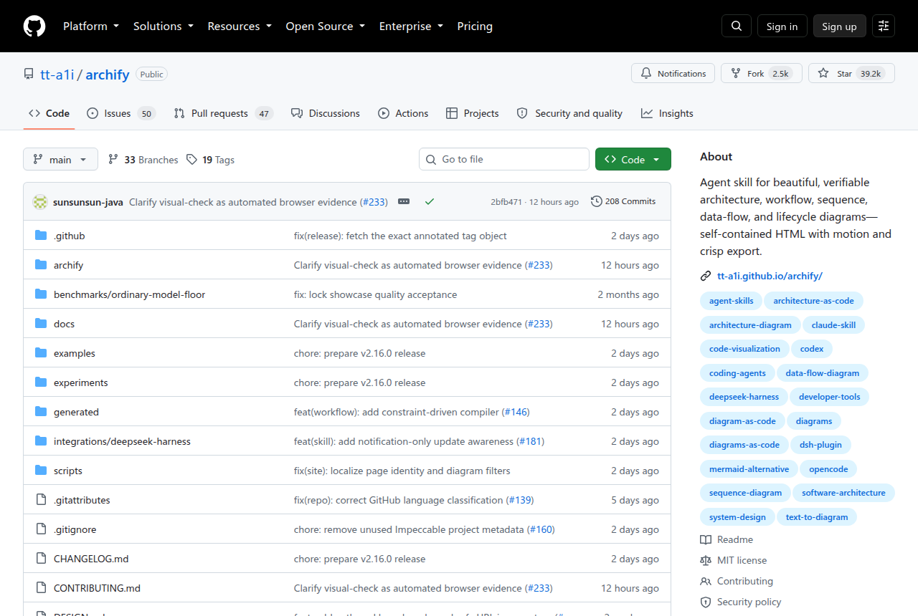Open the GitHub home logo
This screenshot has width=918, height=616.
tap(34, 26)
